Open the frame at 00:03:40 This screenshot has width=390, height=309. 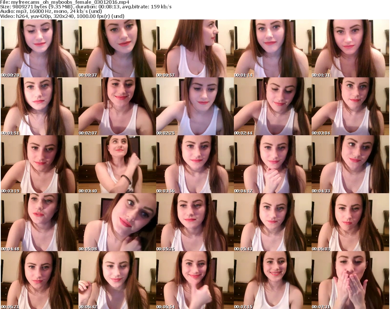click(117, 165)
